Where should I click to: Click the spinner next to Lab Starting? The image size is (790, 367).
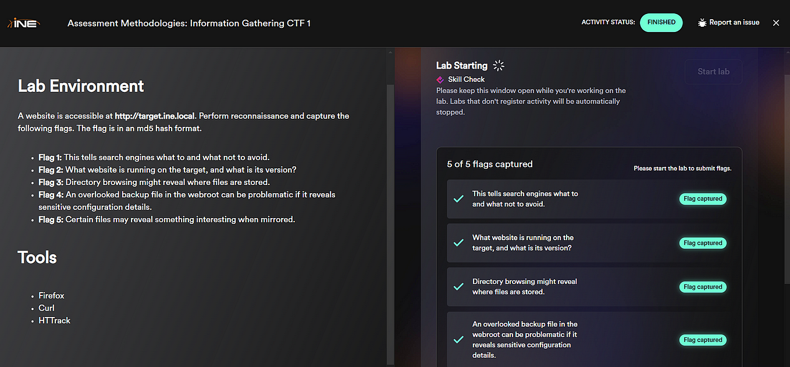(x=498, y=66)
